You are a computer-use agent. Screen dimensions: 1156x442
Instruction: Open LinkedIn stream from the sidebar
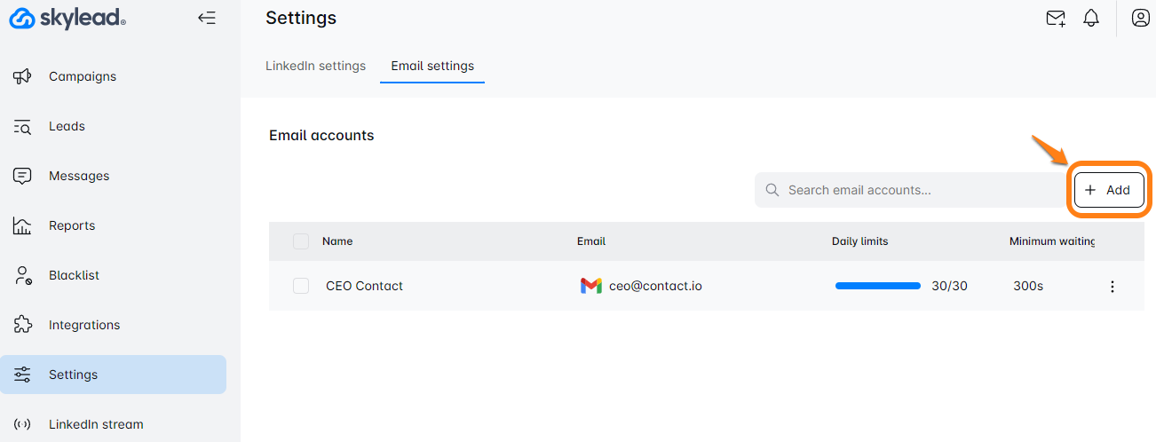[95, 424]
